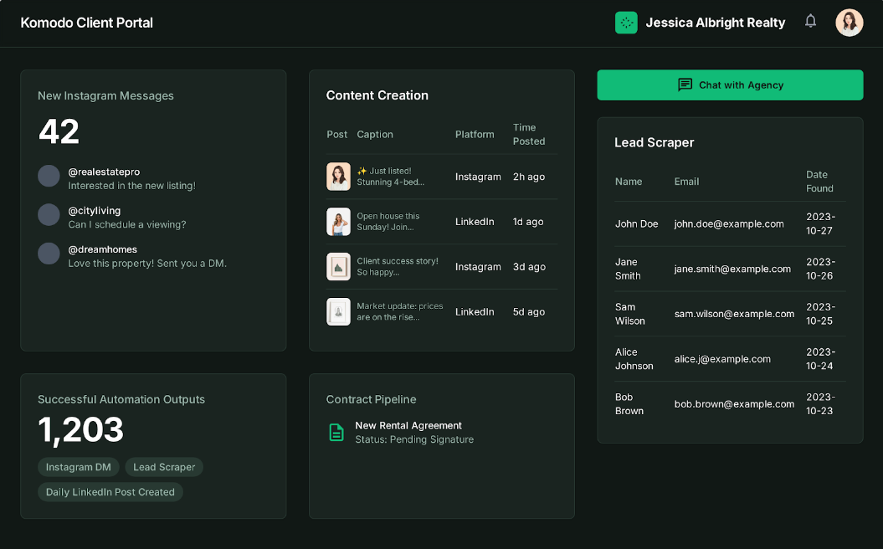Open the Just listed Instagram post thumbnail
This screenshot has width=883, height=549.
click(x=338, y=177)
